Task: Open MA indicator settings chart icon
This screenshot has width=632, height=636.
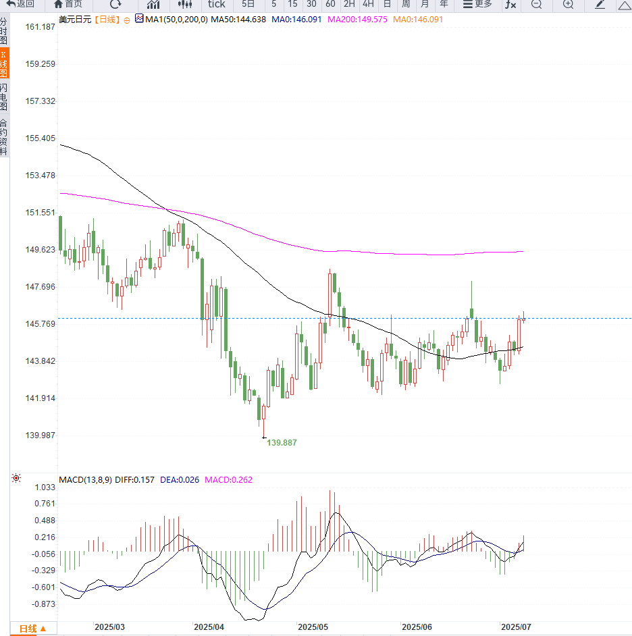Action: click(139, 19)
